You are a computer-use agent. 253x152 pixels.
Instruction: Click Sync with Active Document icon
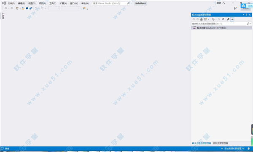click(219, 19)
